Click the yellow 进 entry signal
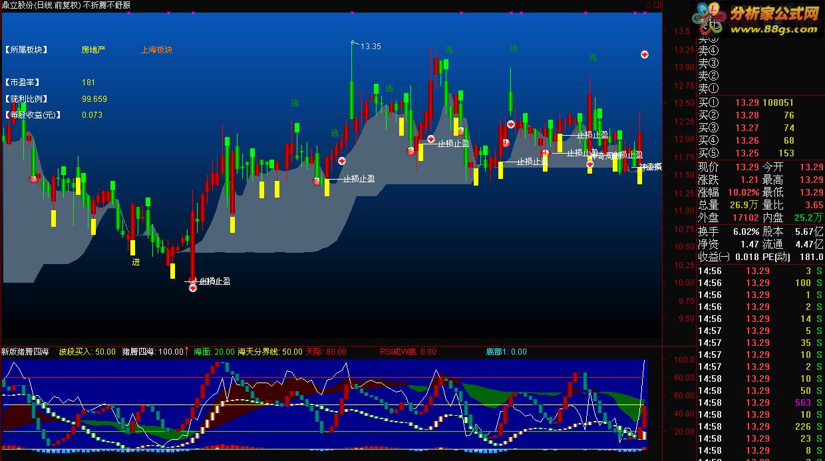The image size is (825, 461). pos(136,262)
